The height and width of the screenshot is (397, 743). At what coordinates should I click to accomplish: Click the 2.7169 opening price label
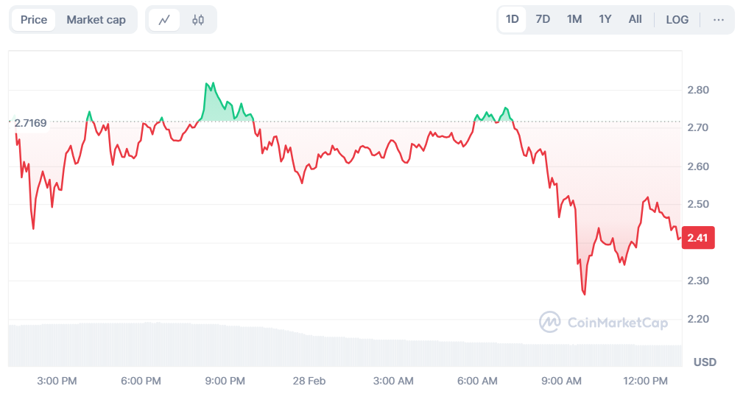coord(30,122)
